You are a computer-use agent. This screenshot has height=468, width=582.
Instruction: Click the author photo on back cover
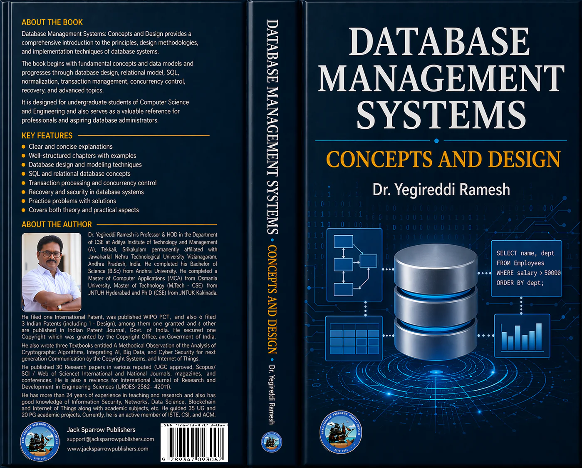[52, 272]
